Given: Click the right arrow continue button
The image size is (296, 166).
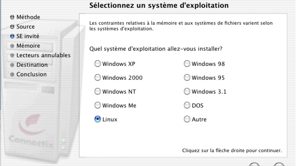Looking at the screenshot, I should point(279,164).
